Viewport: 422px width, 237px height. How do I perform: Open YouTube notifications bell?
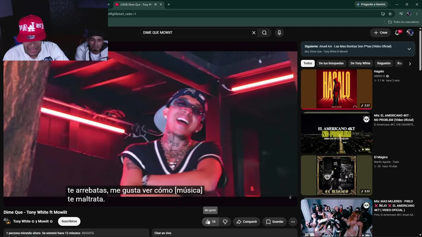click(x=397, y=33)
